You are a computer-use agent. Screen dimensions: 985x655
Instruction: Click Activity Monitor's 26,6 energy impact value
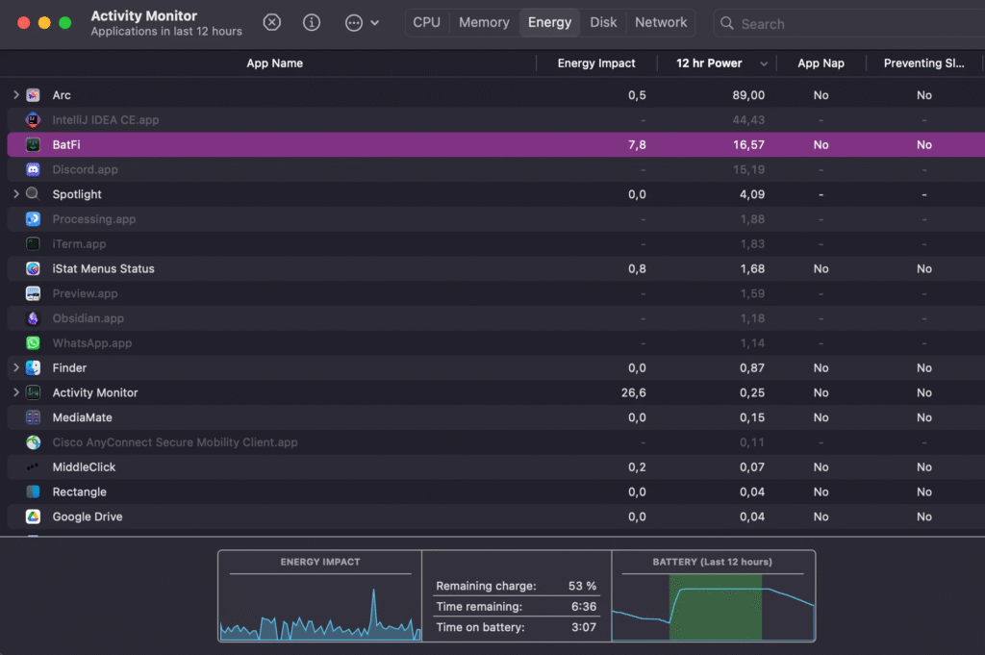click(x=633, y=392)
